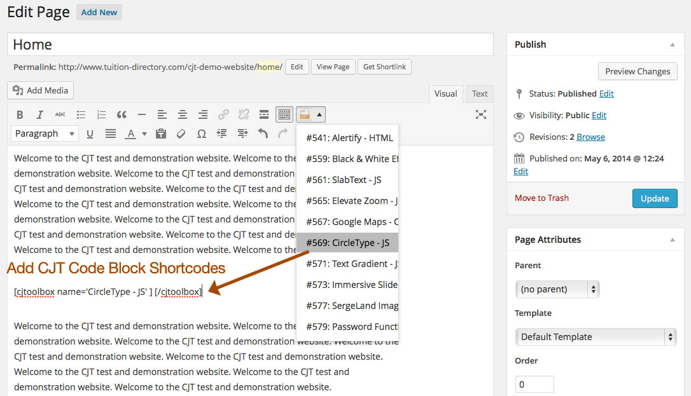Viewport: 691px width, 396px height.
Task: Apply italic formatting
Action: coord(39,115)
